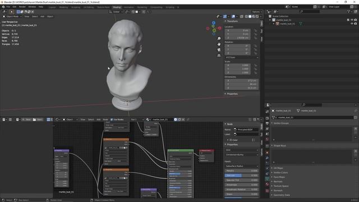Viewport: 359px width, 202px height.
Task: Click the viewport zoom magnifier icon
Action: [219, 39]
